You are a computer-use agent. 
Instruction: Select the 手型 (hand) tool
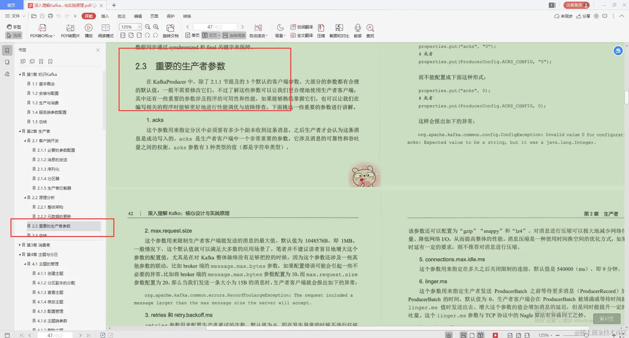tap(13, 27)
